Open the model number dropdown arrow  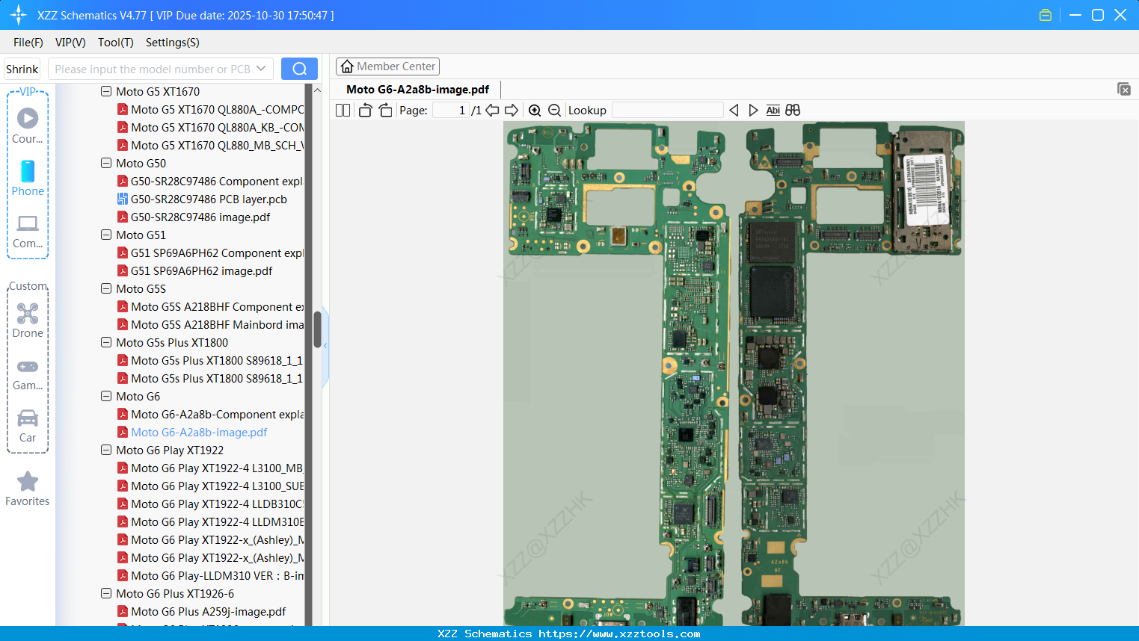(261, 69)
